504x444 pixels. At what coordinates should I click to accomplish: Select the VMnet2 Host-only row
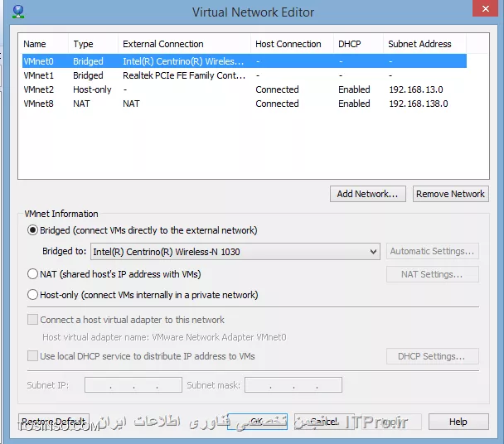[x=245, y=89]
